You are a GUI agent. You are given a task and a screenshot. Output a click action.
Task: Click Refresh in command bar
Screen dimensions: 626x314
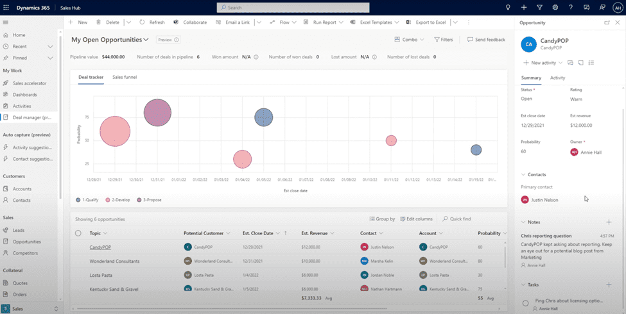pyautogui.click(x=152, y=22)
